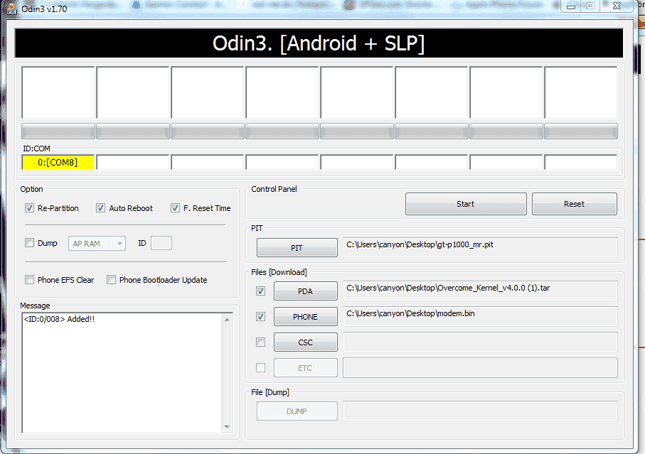Open the AP RAM dropdown
This screenshot has height=454, width=645.
pyautogui.click(x=97, y=244)
